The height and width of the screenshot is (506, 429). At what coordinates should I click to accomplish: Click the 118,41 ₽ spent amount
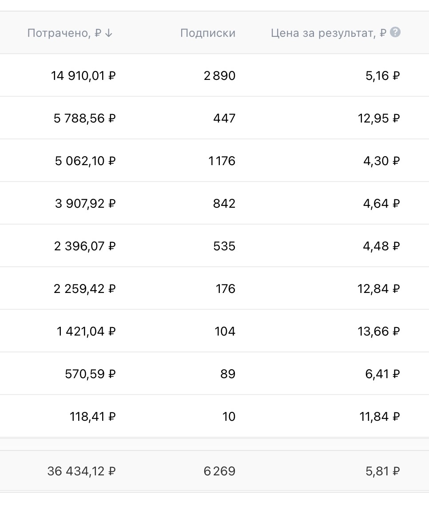[92, 417]
